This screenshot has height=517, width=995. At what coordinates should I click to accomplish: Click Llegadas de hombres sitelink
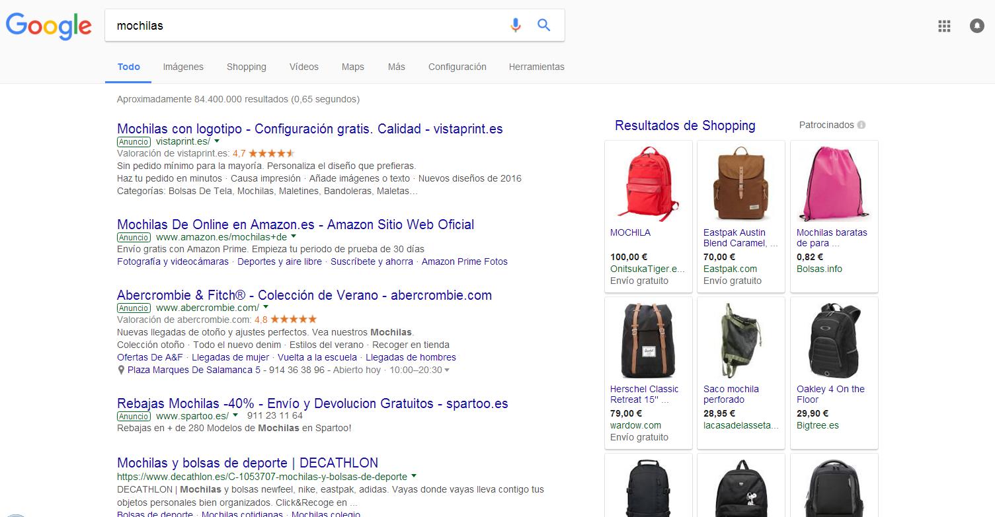click(x=411, y=357)
